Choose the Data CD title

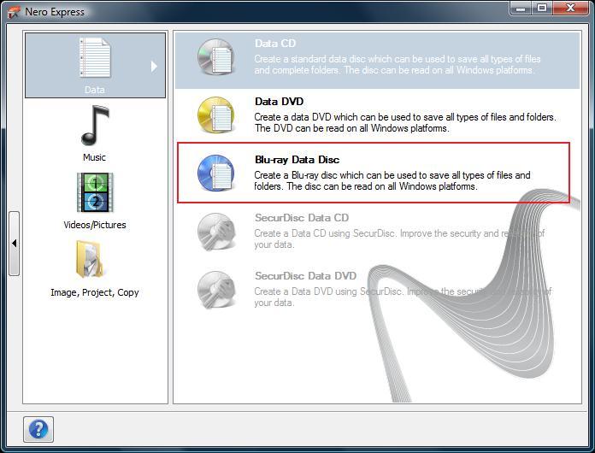275,44
